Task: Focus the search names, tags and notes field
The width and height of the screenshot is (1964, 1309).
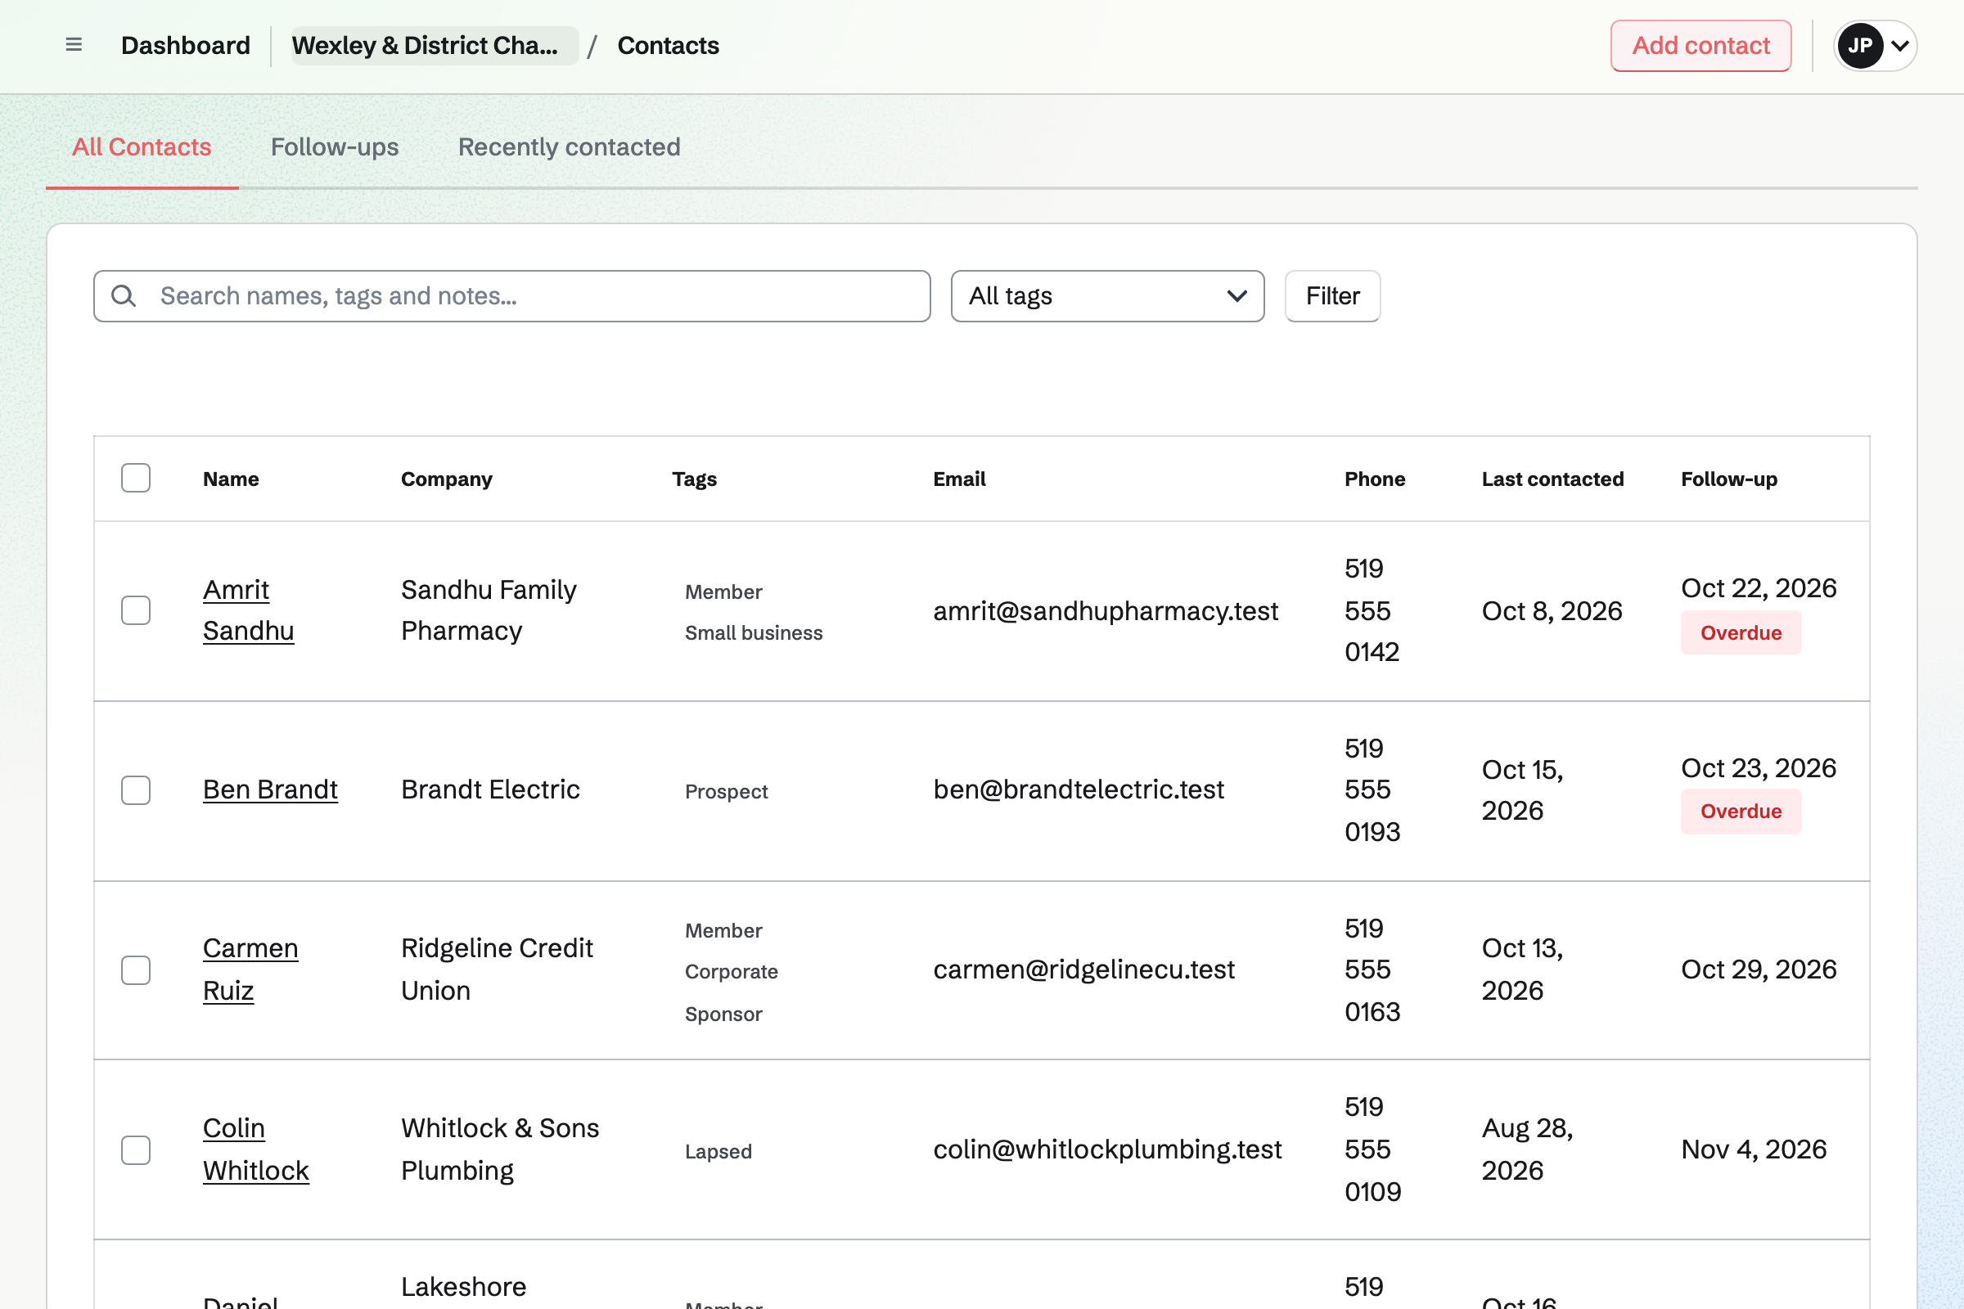Action: coord(512,295)
